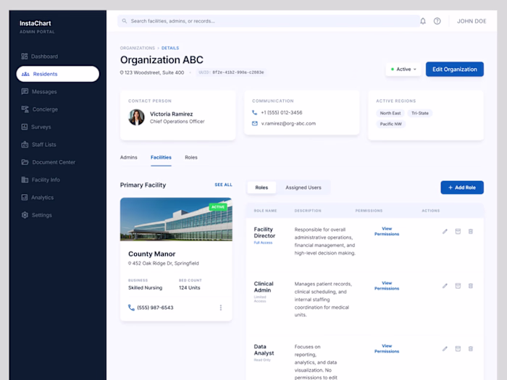Expand the Active status dropdown
This screenshot has height=380, width=507.
(x=403, y=69)
